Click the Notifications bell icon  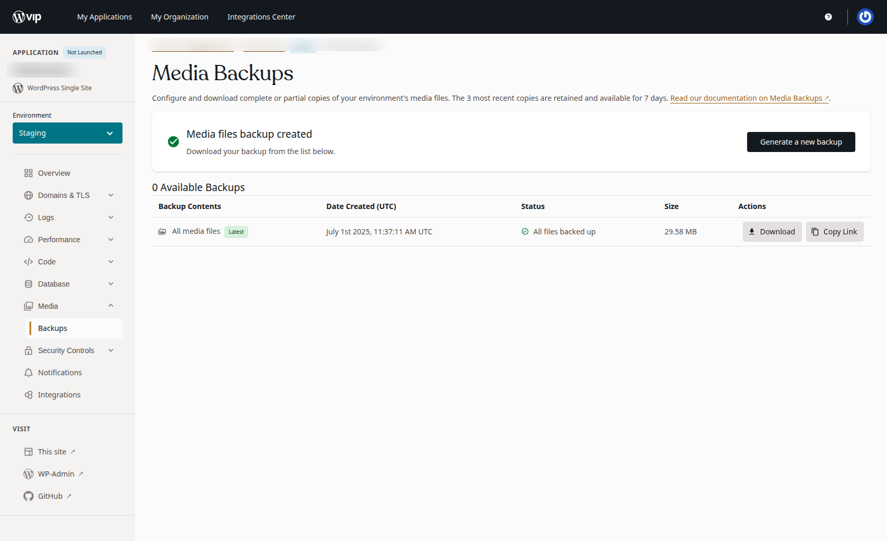click(29, 372)
